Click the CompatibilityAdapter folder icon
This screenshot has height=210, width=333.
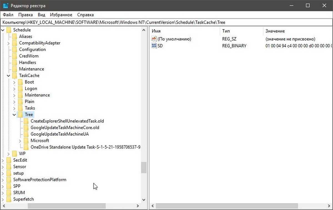click(x=15, y=43)
